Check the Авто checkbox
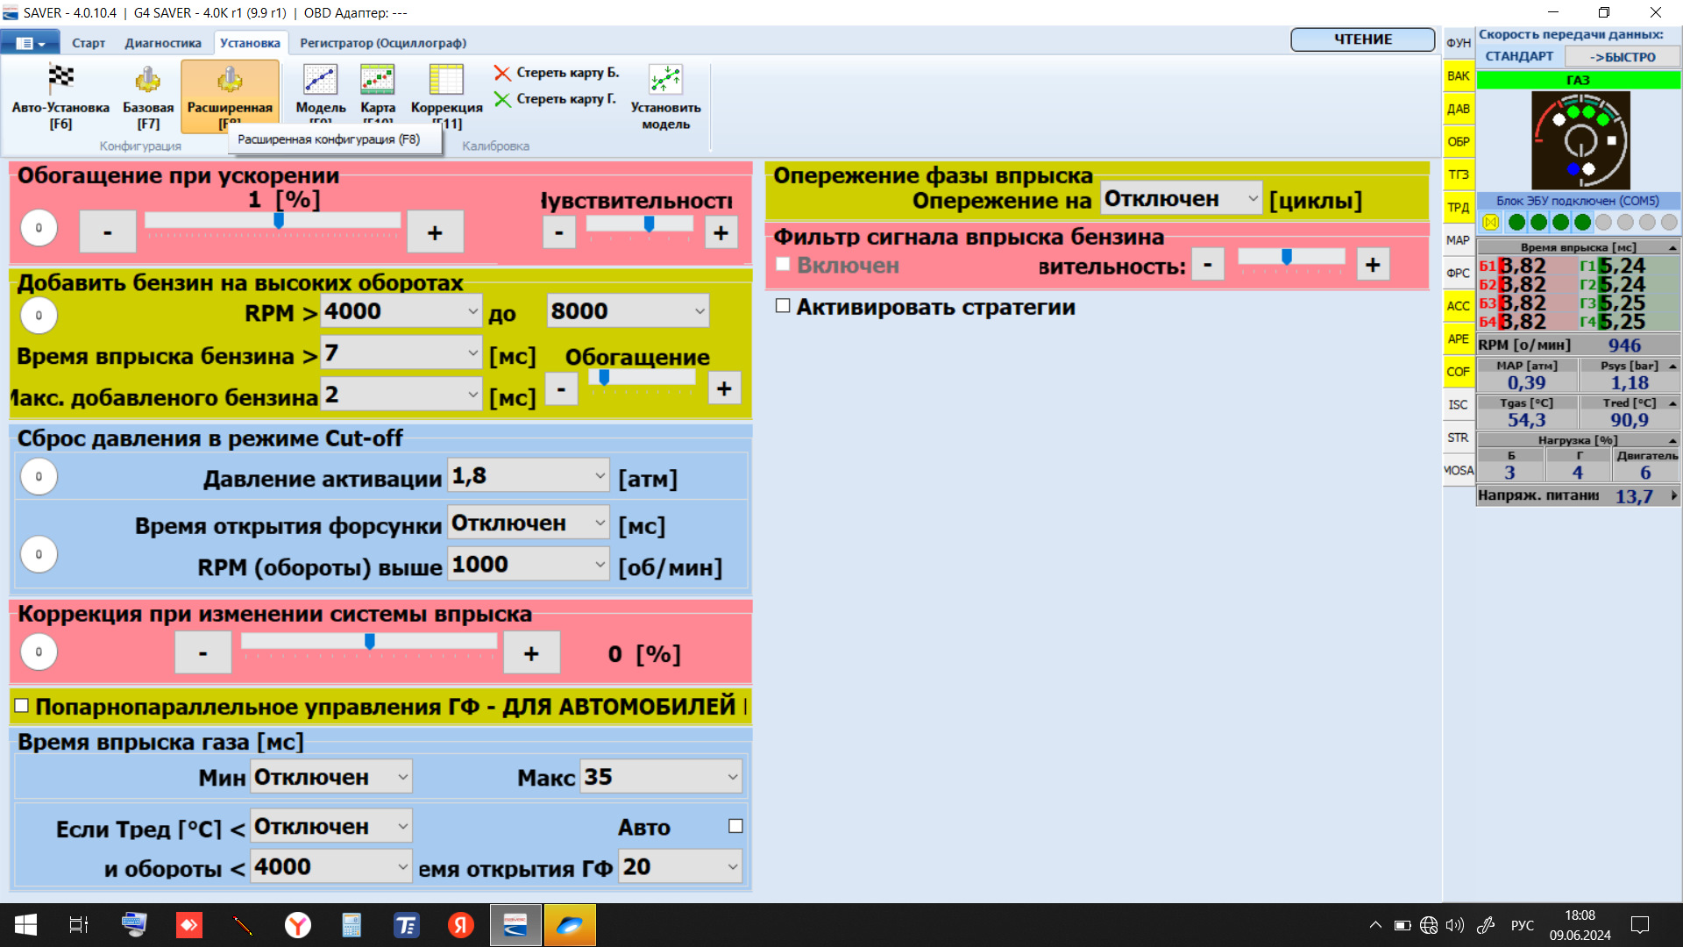The width and height of the screenshot is (1683, 947). pyautogui.click(x=735, y=826)
